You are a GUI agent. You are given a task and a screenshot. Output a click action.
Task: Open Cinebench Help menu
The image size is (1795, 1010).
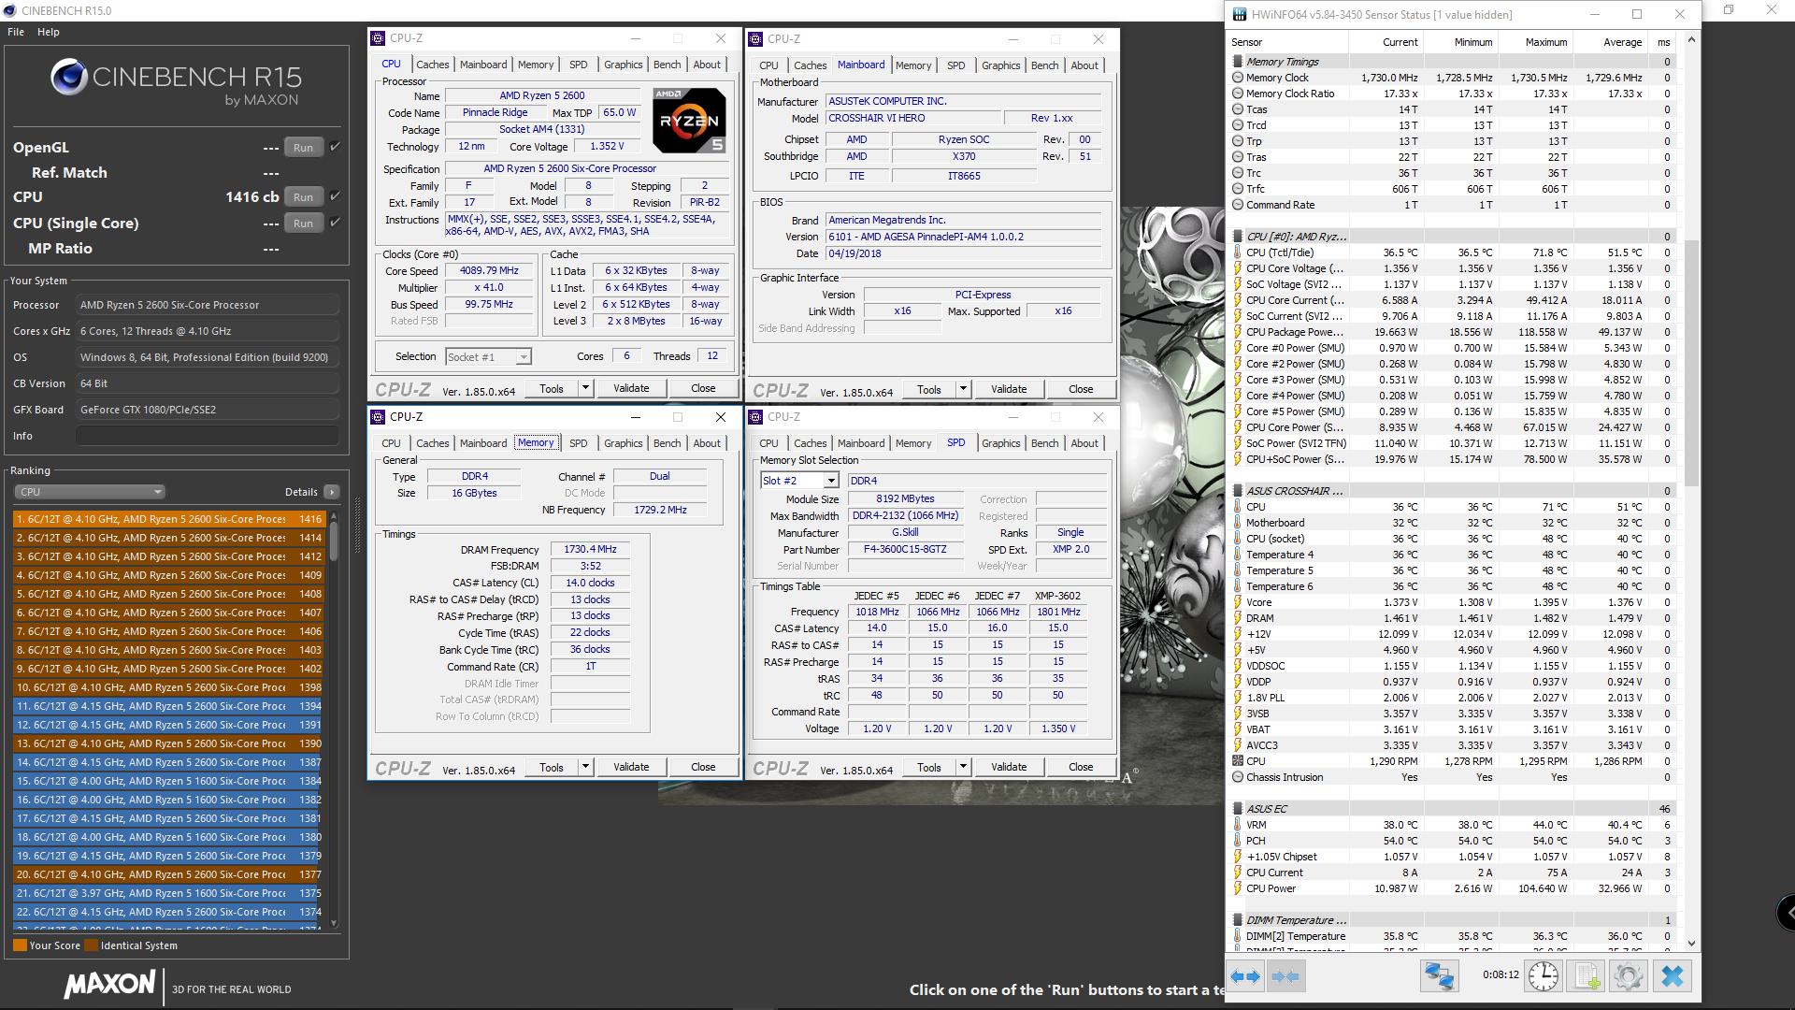click(49, 32)
